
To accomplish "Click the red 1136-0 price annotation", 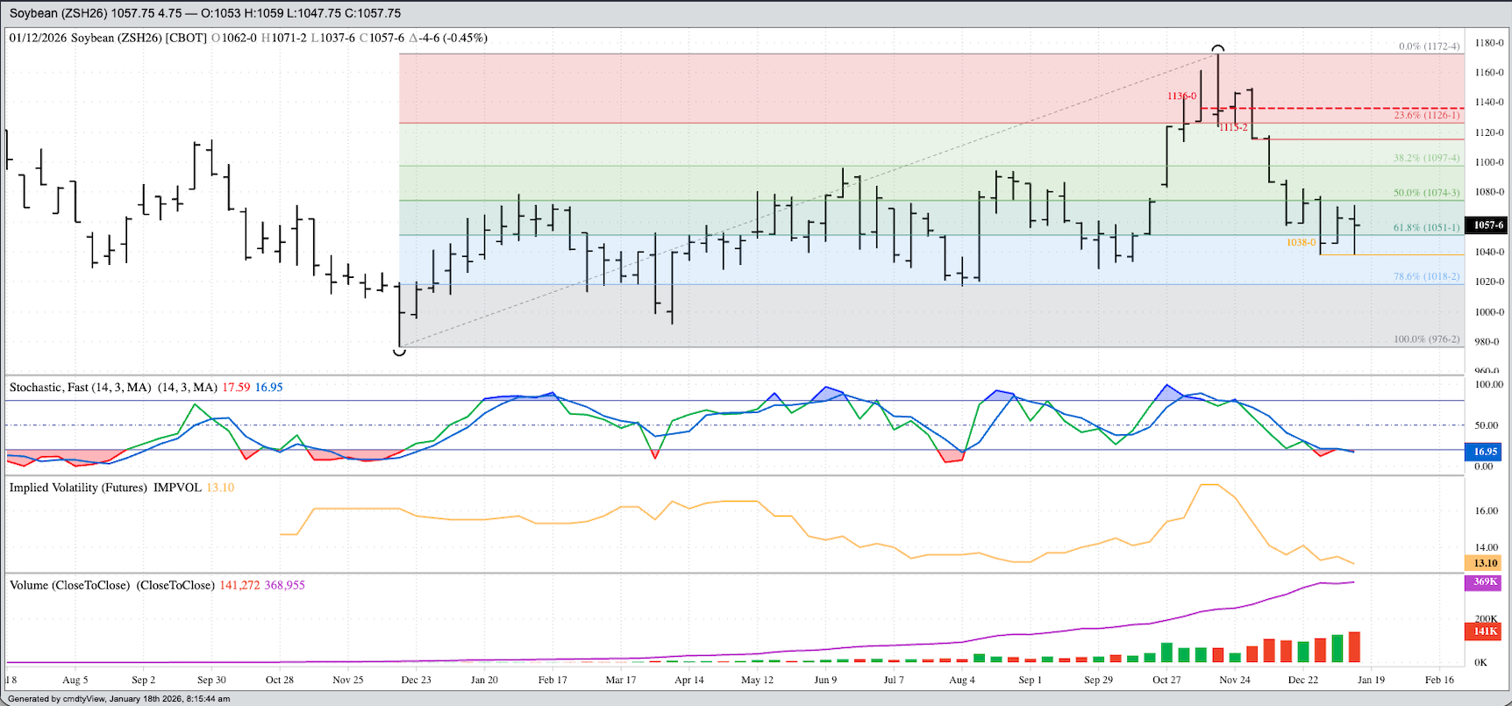I will tap(1181, 96).
